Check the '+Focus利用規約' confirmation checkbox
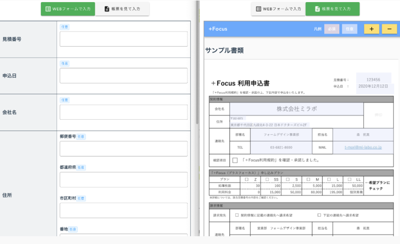Screen dimensions: 400x244 pos(235,161)
